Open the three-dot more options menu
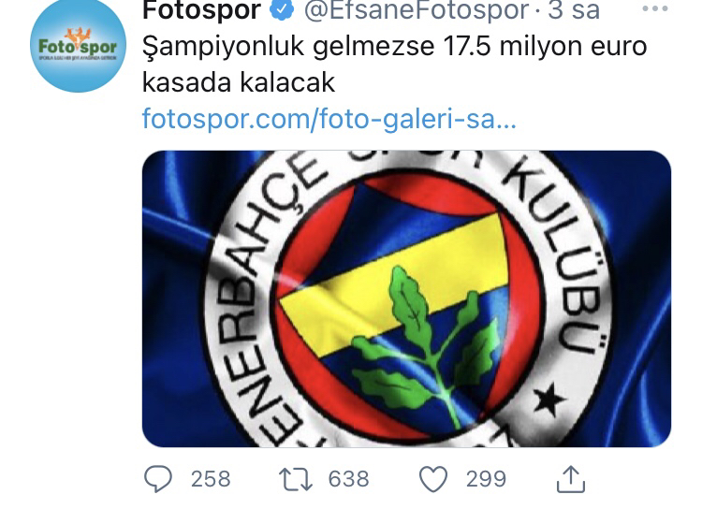Viewport: 702px width, 509px height. (655, 8)
